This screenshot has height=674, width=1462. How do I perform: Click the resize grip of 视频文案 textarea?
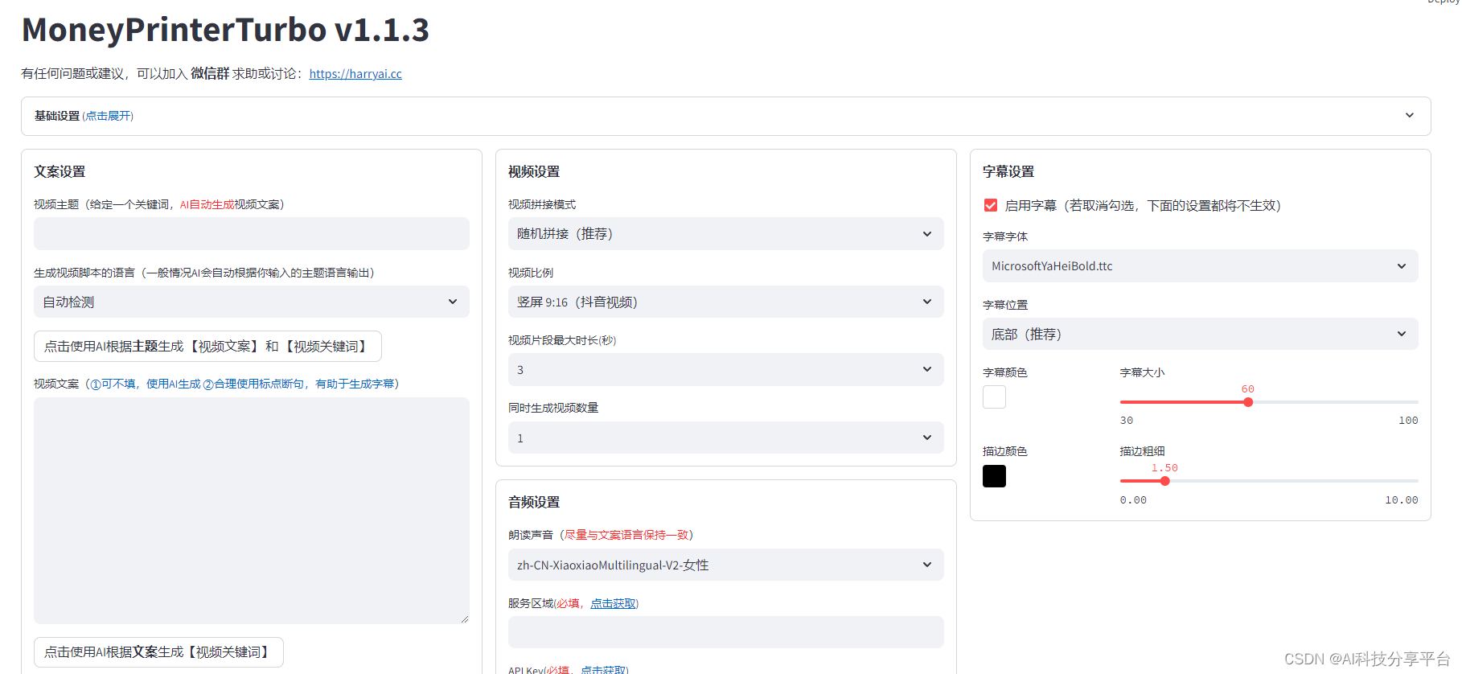tap(465, 619)
